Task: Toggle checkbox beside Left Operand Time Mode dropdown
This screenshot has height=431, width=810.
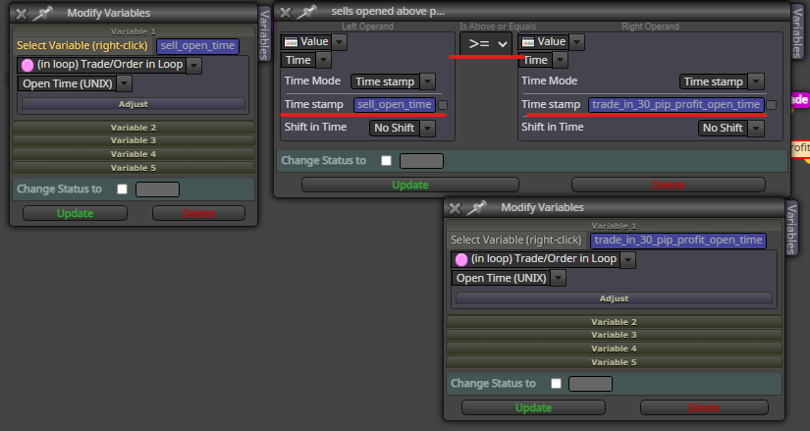Action: pos(443,81)
